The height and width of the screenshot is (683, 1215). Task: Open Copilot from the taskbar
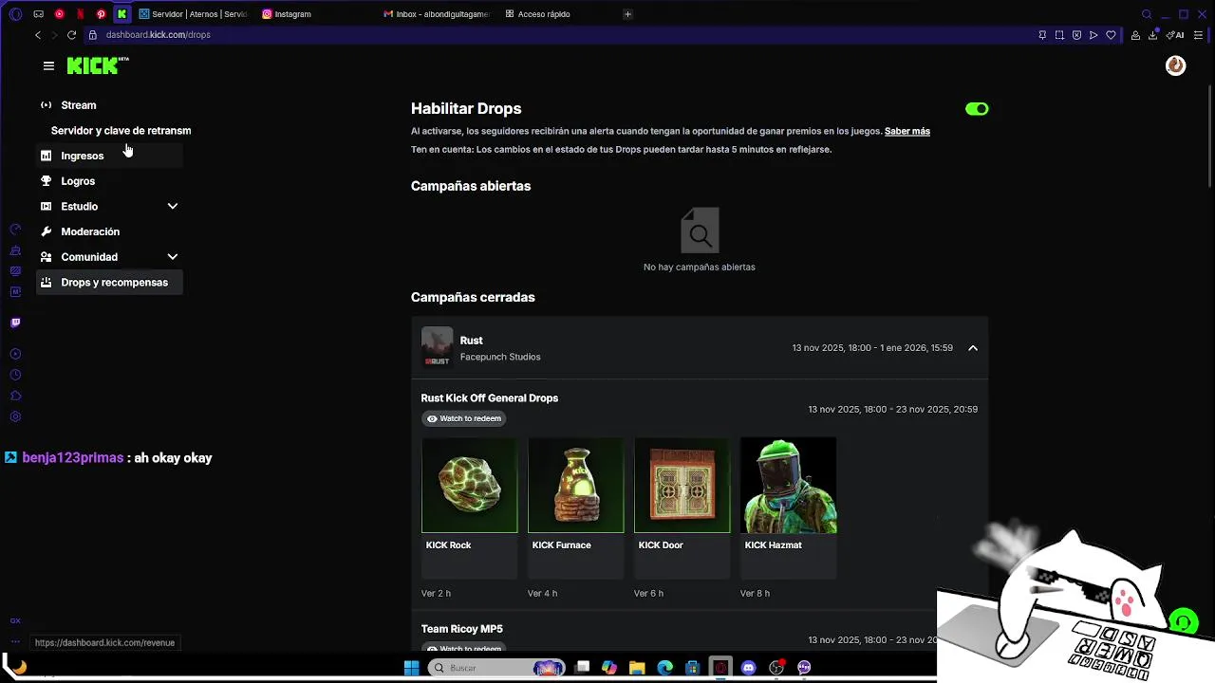pyautogui.click(x=609, y=668)
